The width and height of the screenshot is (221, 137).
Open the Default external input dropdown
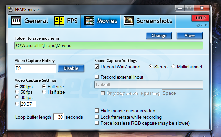[x=149, y=84]
